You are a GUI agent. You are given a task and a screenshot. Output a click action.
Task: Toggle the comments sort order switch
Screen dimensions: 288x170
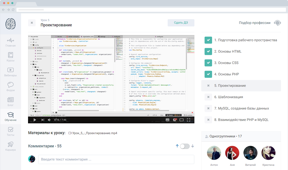[185, 146]
